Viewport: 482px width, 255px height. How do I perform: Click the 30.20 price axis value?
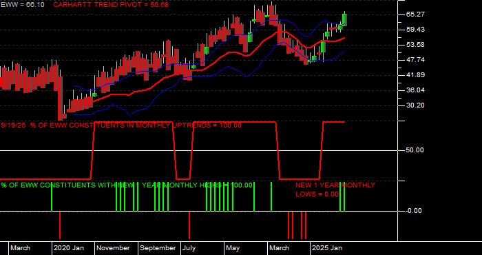pos(415,105)
